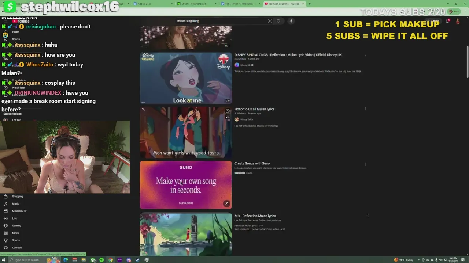The image size is (469, 263).
Task: Open the Gaming category in sidebar
Action: coord(16,225)
